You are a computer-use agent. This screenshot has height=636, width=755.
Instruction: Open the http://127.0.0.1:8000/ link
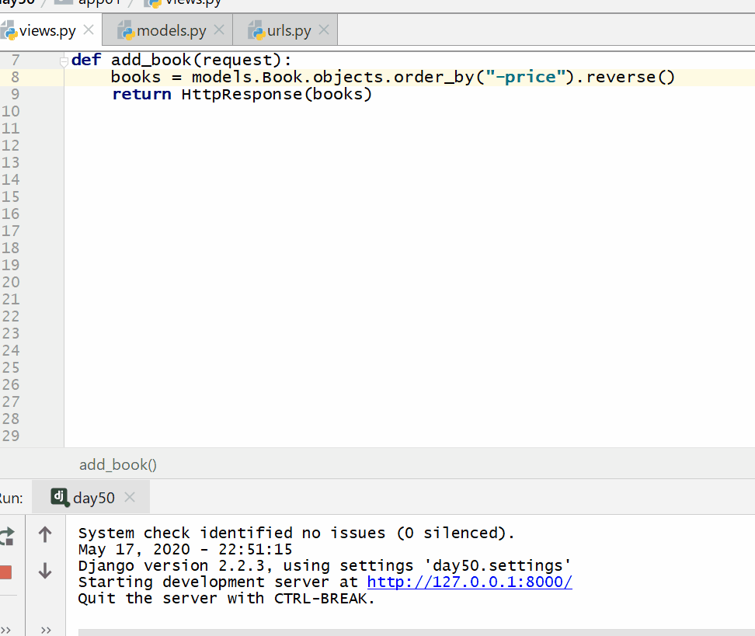tap(469, 582)
